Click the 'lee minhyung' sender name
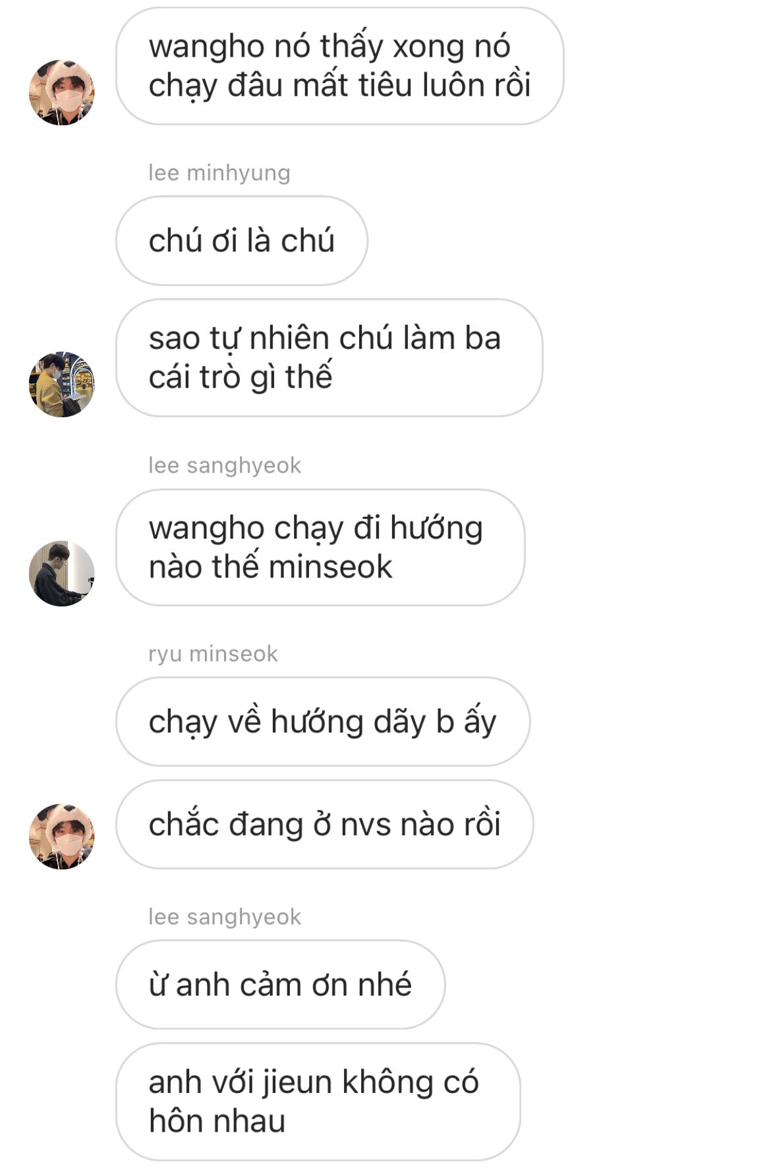771x1170 pixels. 219,173
